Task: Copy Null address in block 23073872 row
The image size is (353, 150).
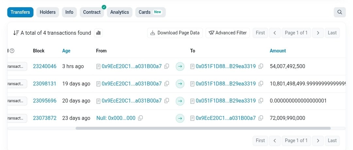Action: (x=140, y=118)
